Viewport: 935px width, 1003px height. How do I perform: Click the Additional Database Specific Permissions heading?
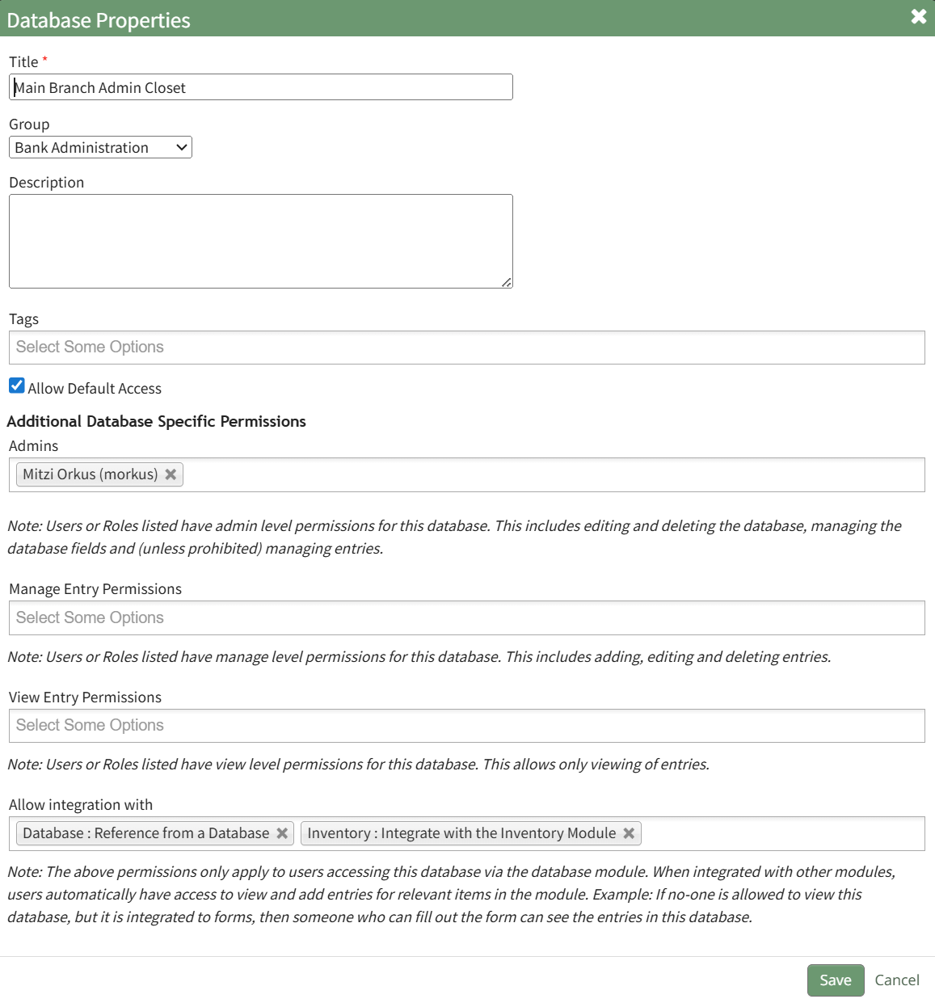(x=157, y=421)
